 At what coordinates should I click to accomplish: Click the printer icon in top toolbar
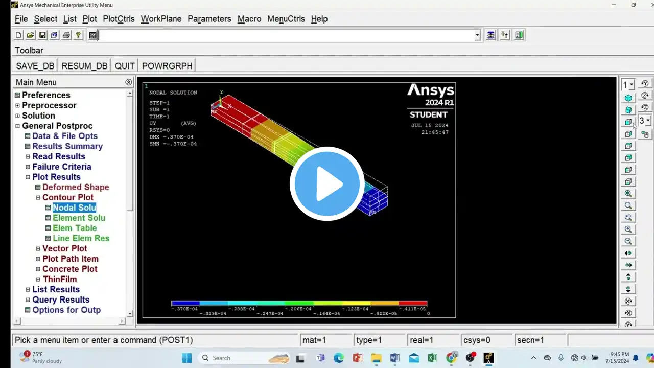pos(66,35)
